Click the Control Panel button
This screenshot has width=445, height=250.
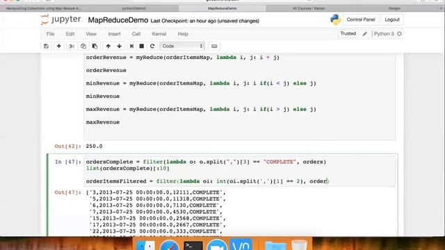(361, 19)
